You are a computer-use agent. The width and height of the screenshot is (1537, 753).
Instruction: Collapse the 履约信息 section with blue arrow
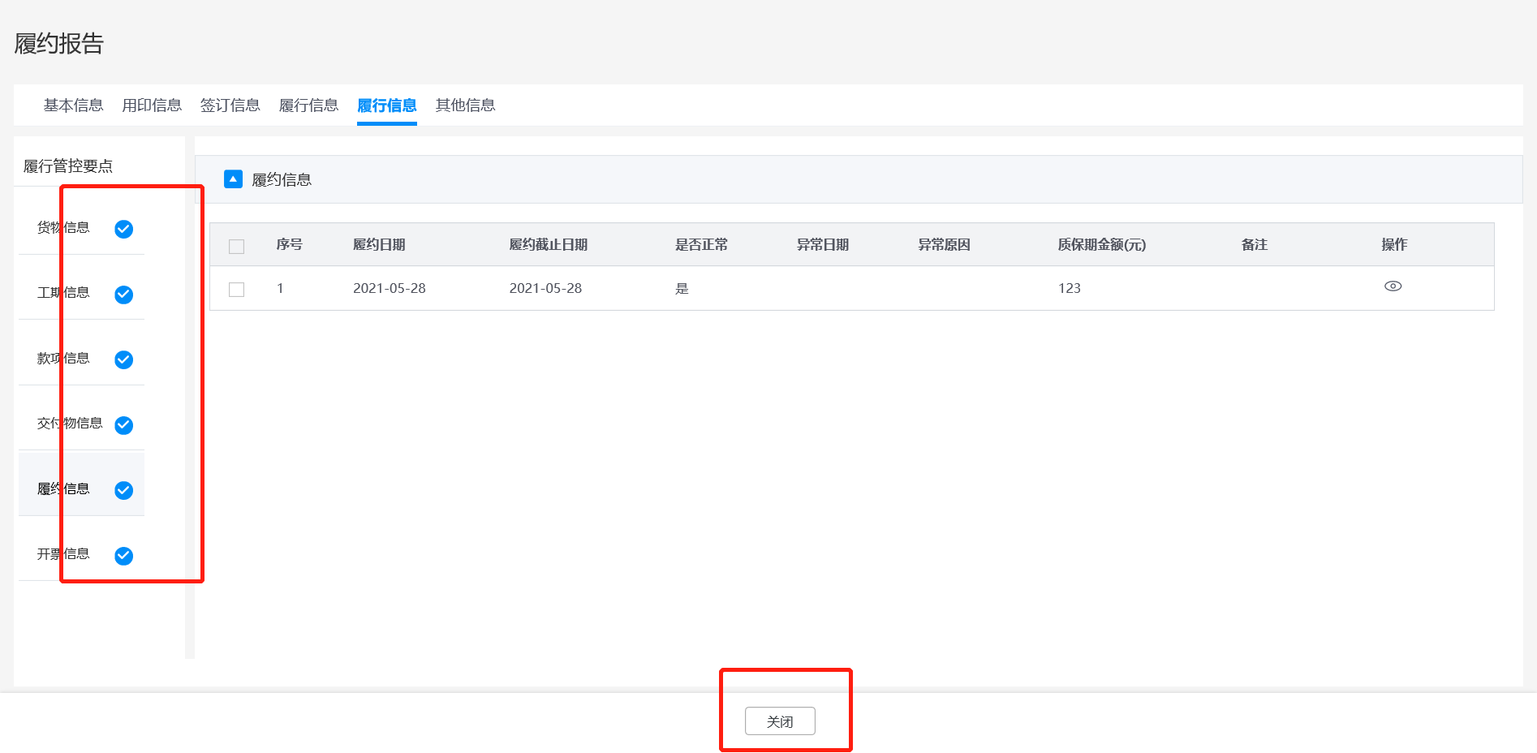[x=233, y=179]
